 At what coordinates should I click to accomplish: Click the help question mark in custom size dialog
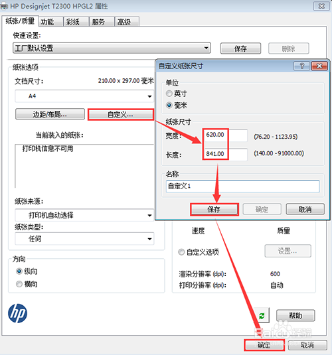[302, 66]
